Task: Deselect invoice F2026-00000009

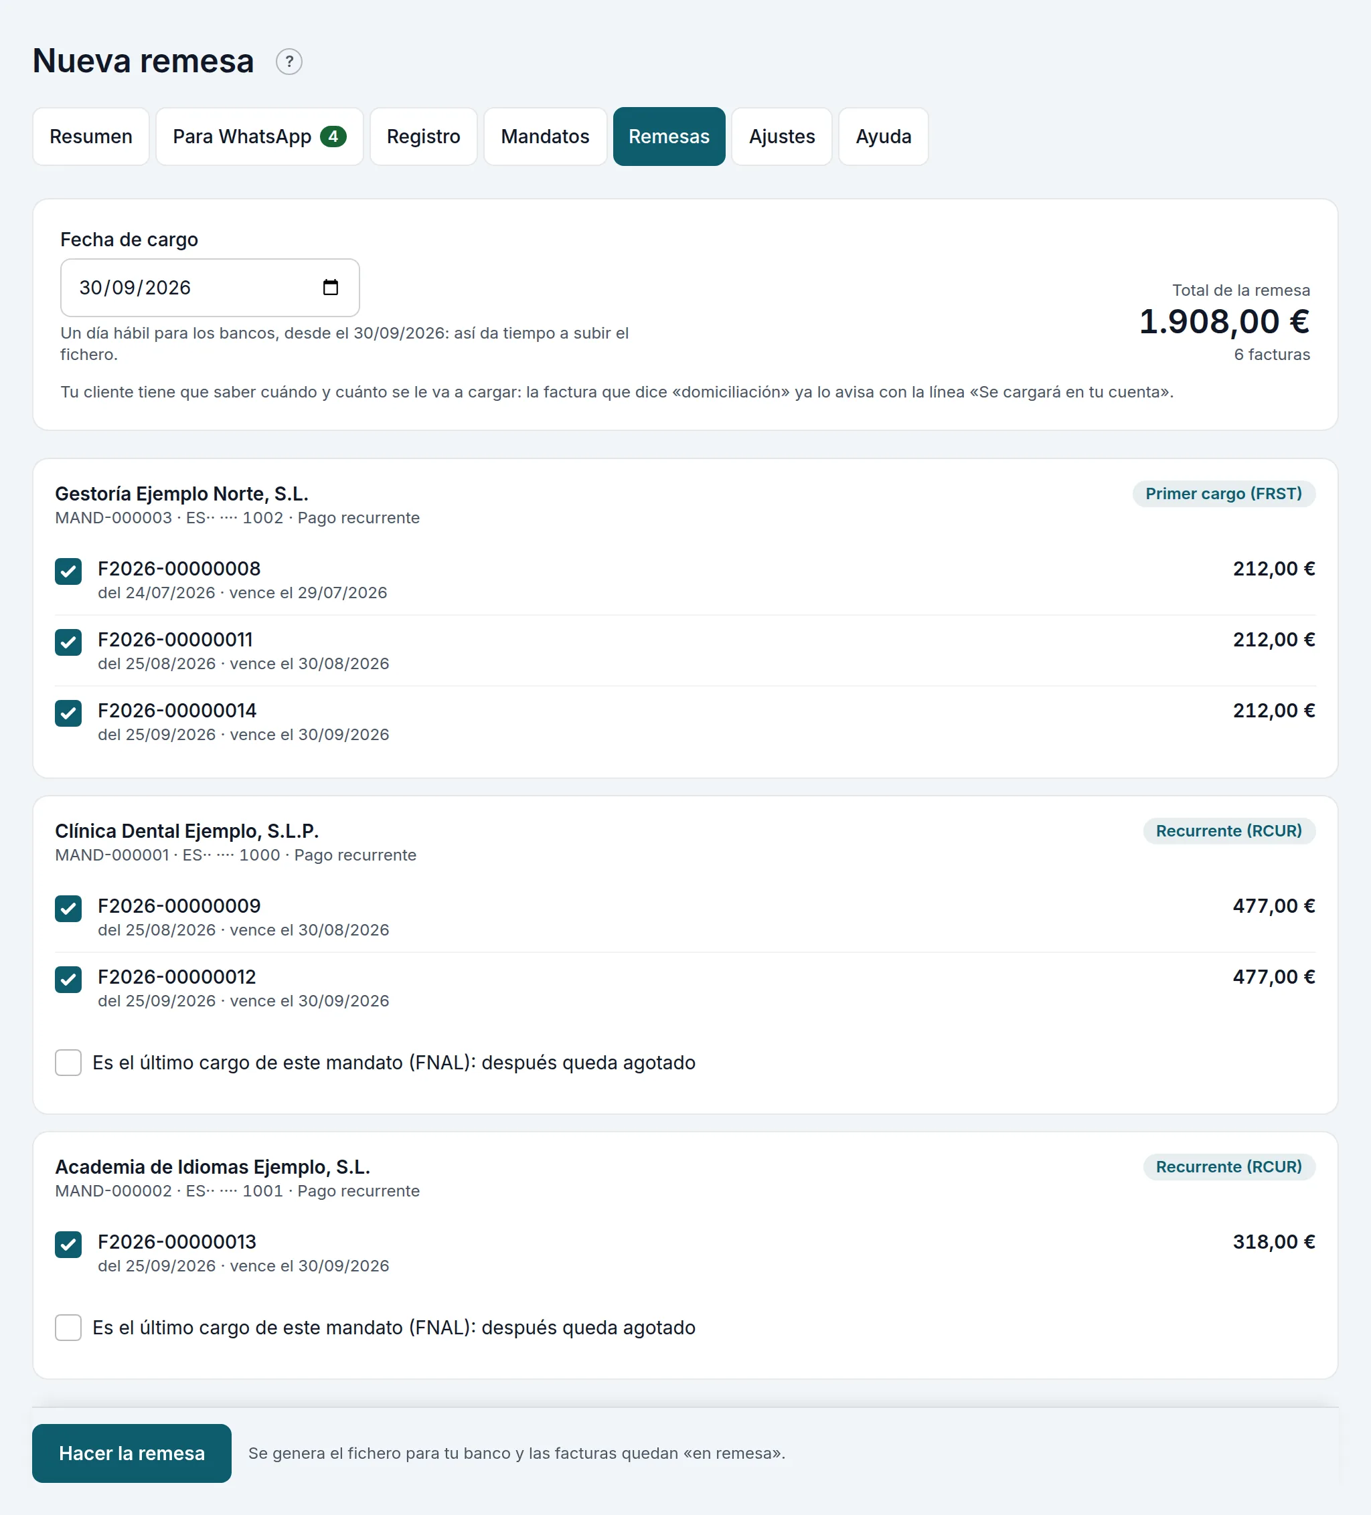Action: point(68,909)
